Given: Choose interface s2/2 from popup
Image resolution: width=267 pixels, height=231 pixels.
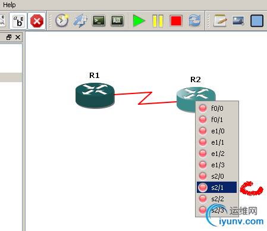Looking at the screenshot, I should [217, 199].
